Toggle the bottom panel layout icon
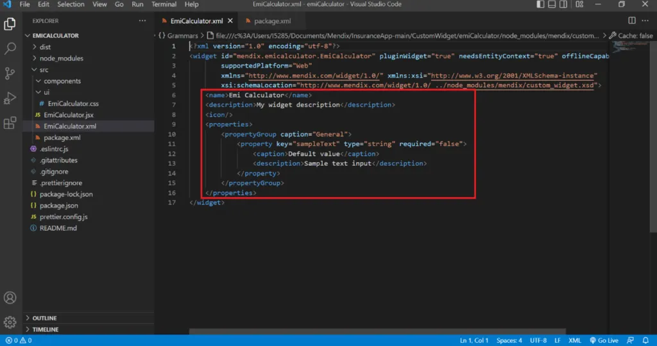Screen dimensions: 657x346 pyautogui.click(x=552, y=4)
